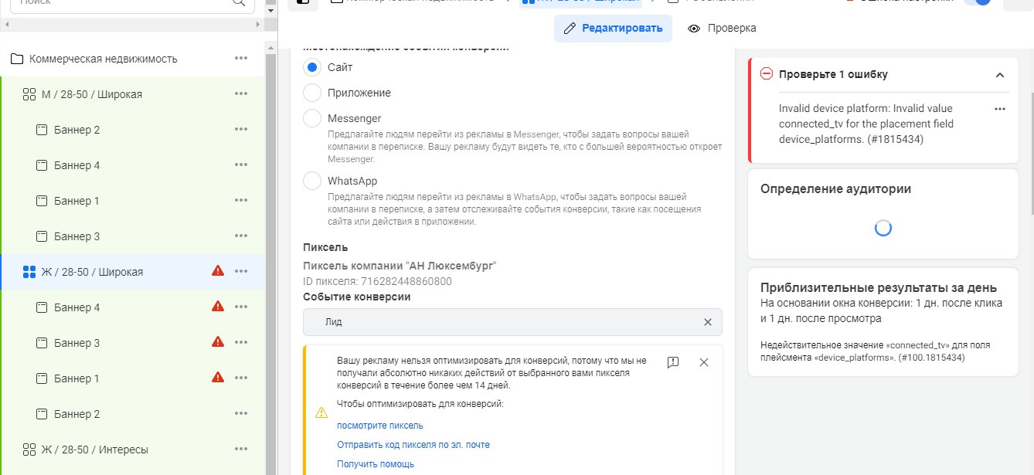This screenshot has height=475, width=1034.
Task: Click the warning feedback icon
Action: (672, 362)
